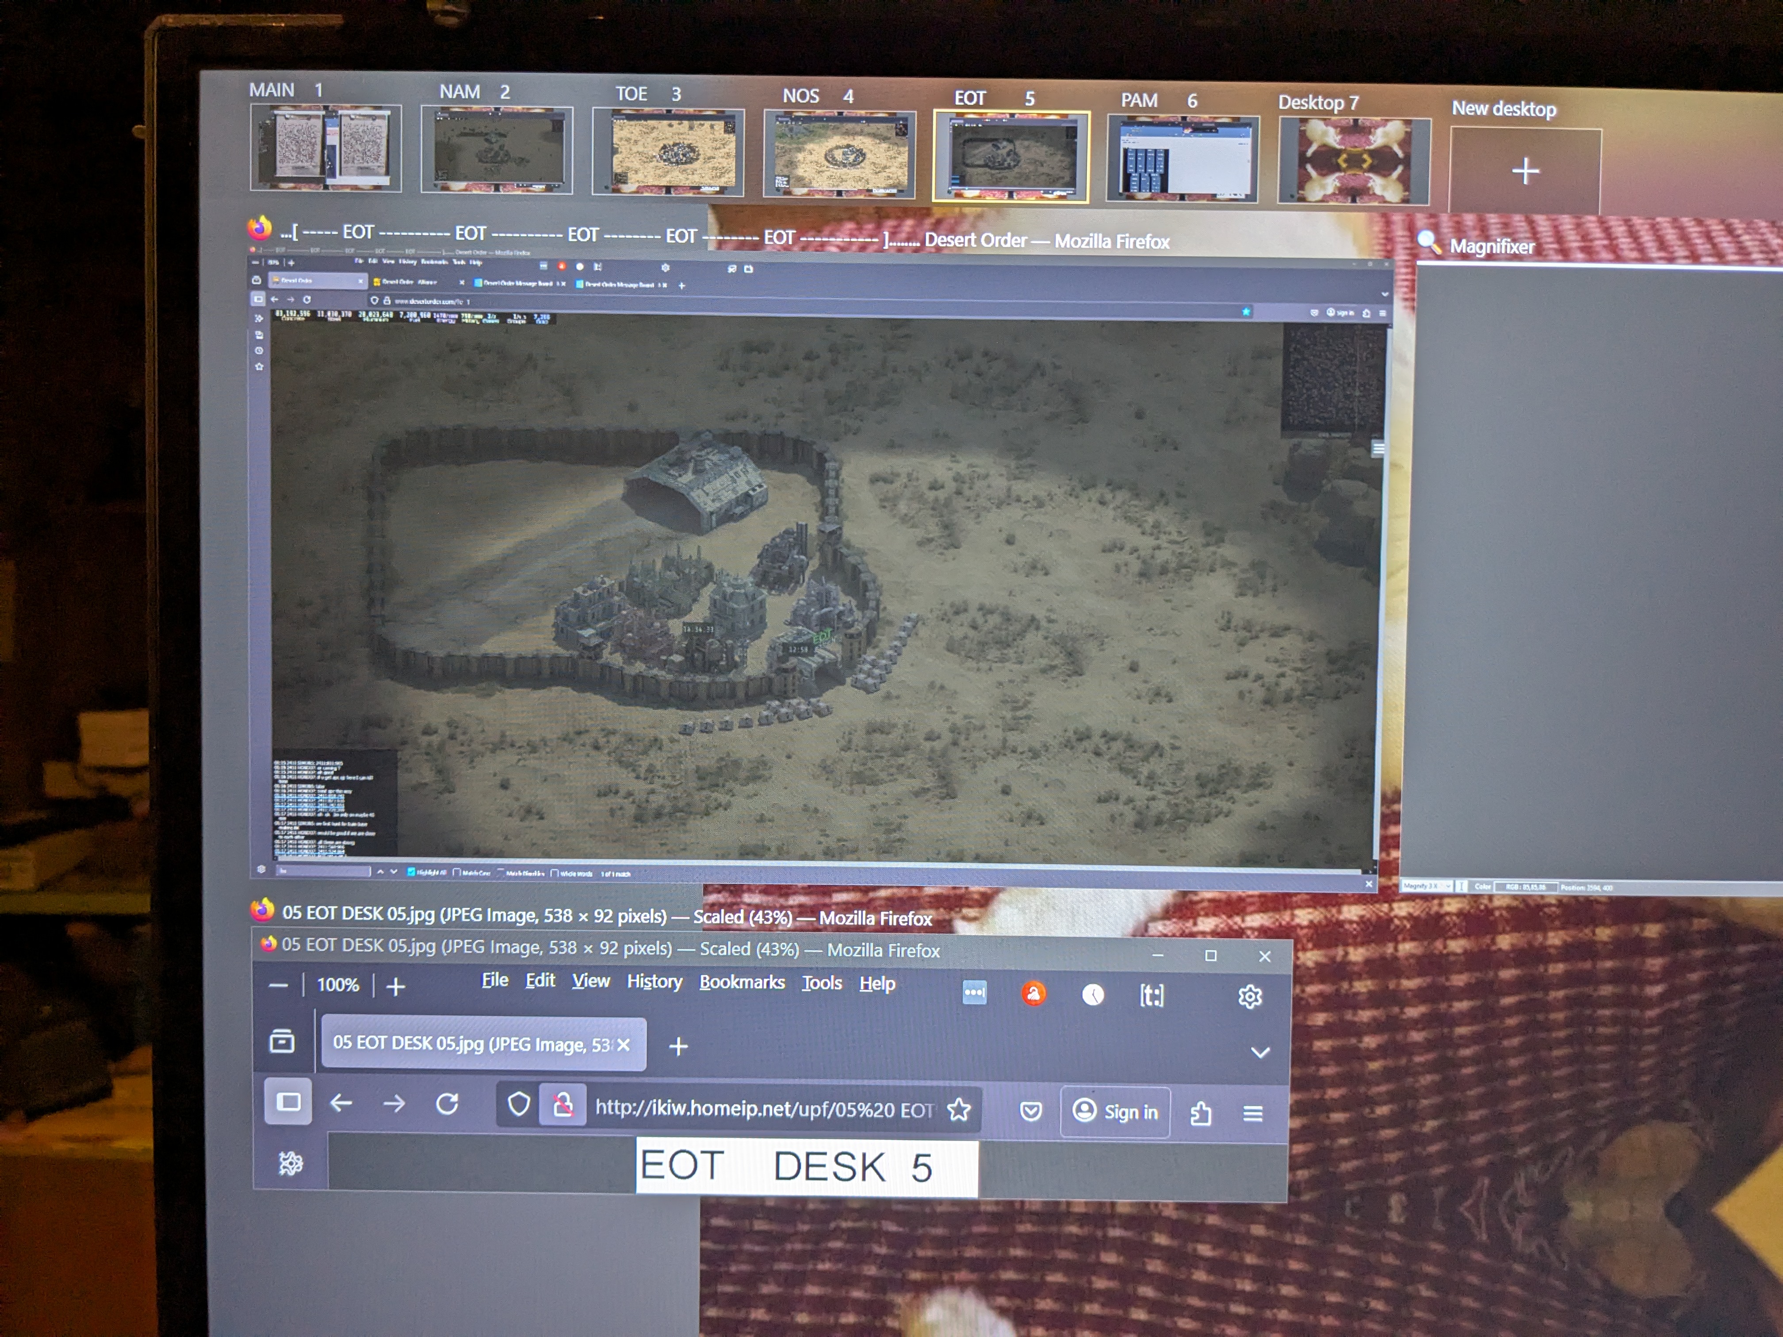1783x1337 pixels.
Task: Switch to the PAM 6 virtual desktop
Action: [x=1182, y=159]
